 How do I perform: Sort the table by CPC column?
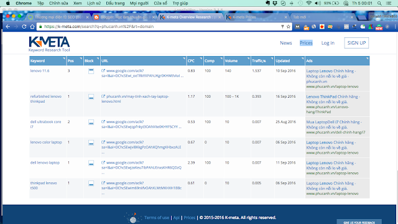point(195,61)
